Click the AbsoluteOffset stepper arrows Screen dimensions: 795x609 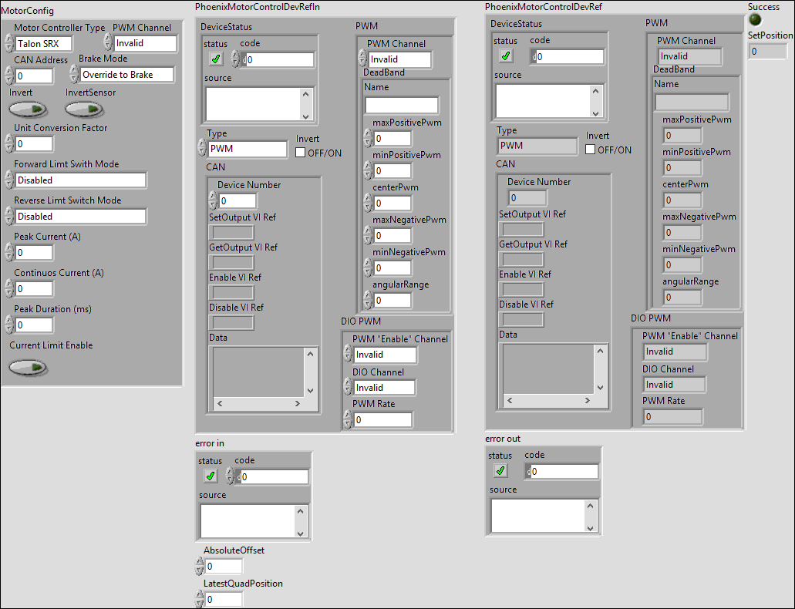click(200, 567)
